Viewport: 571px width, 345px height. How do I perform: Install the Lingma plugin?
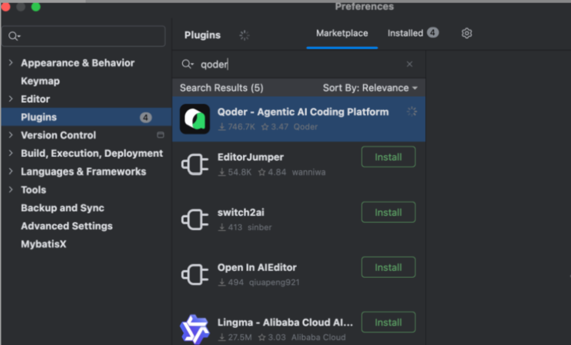tap(388, 322)
